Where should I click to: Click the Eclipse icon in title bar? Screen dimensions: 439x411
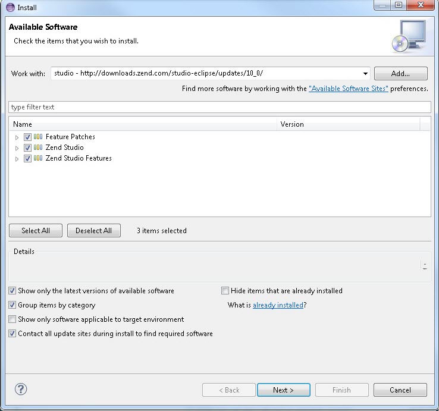coord(10,7)
